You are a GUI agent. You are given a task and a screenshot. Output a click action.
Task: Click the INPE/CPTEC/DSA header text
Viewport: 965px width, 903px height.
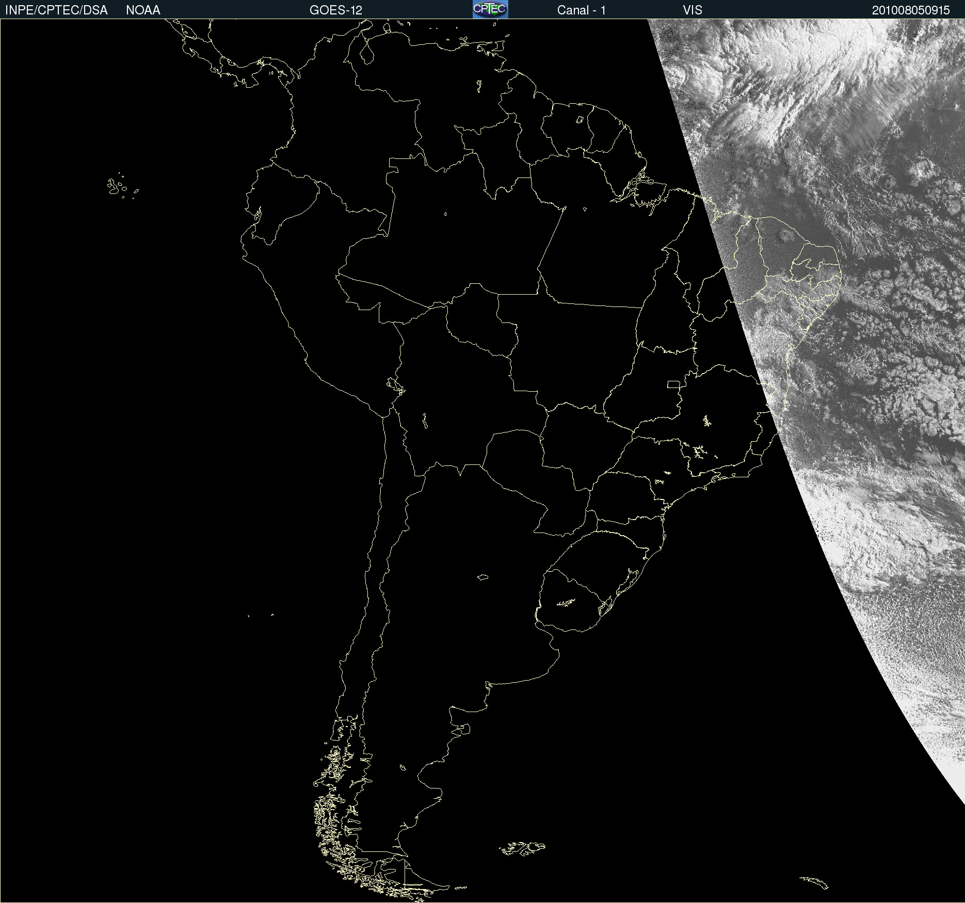56,10
